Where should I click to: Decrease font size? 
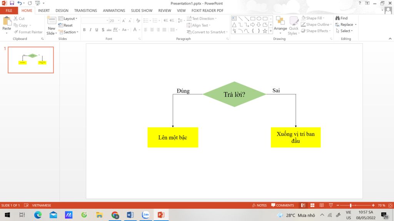[130, 21]
